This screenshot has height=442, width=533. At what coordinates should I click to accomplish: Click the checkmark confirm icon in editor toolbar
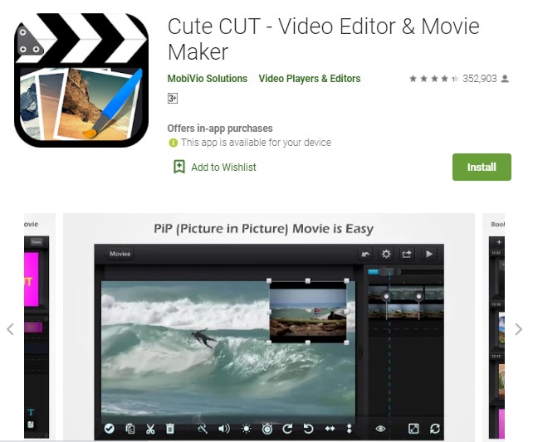(x=109, y=429)
